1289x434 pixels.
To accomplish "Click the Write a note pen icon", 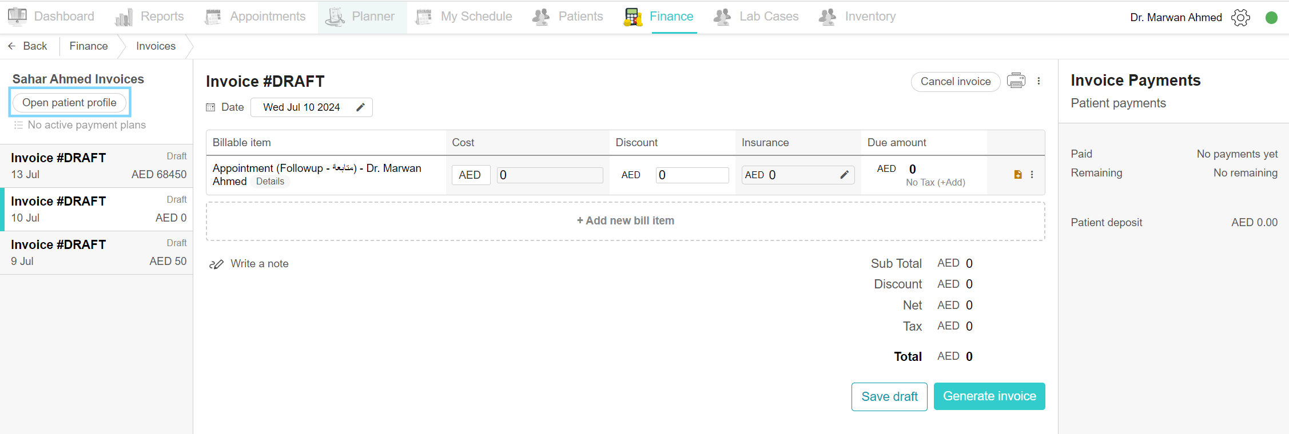I will [x=216, y=264].
